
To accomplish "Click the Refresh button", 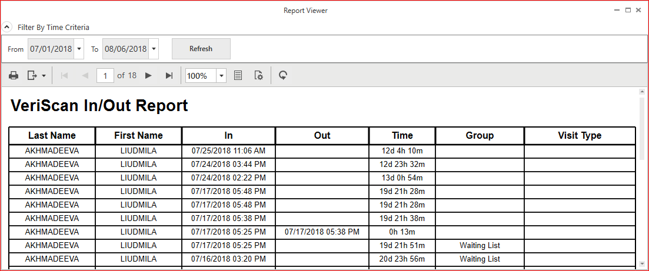I will click(201, 49).
